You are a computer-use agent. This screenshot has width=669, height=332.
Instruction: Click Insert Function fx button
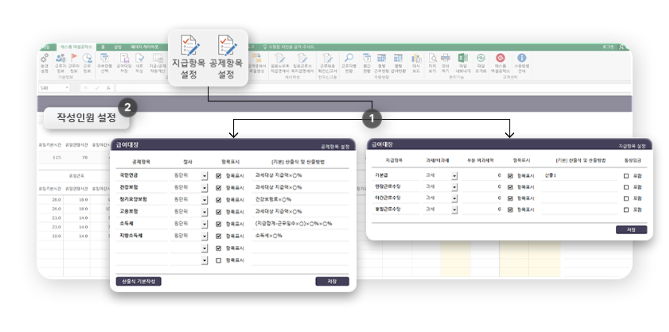108,88
